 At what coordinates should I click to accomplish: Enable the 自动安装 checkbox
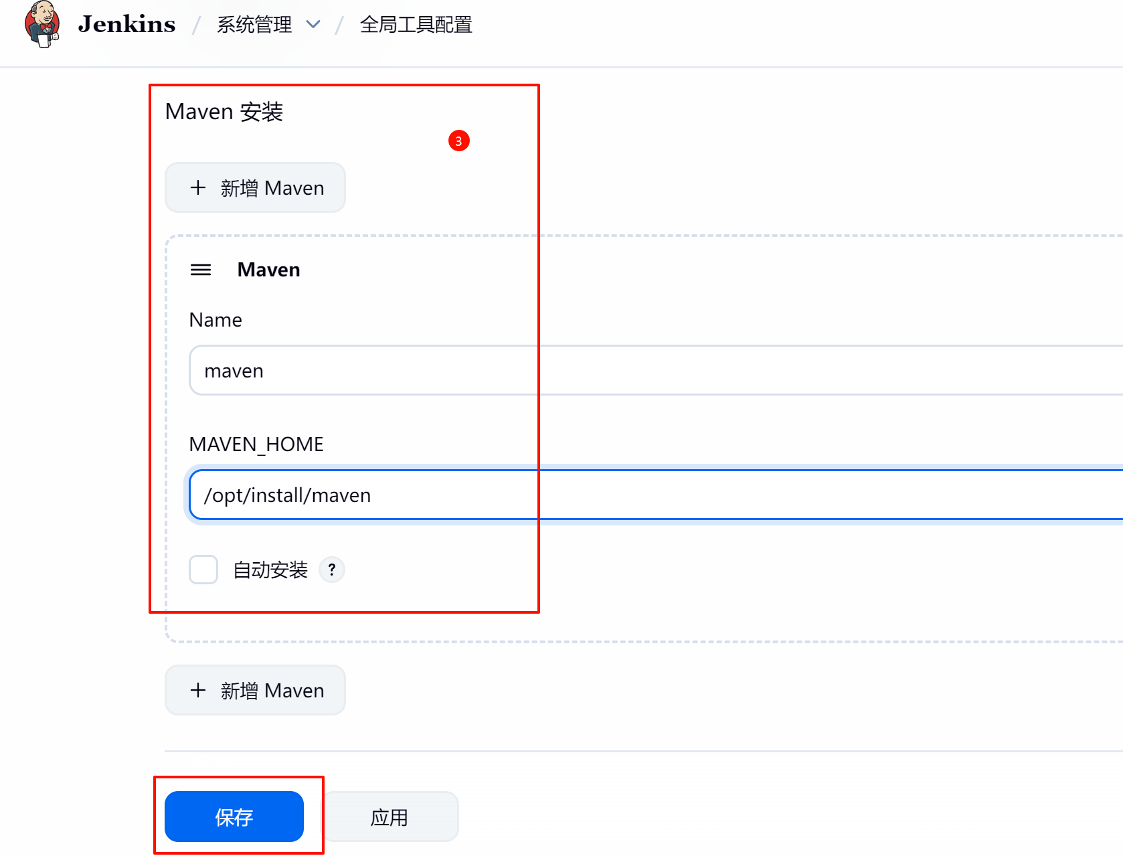tap(203, 570)
